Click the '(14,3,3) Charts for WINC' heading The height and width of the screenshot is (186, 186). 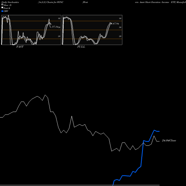51,2
